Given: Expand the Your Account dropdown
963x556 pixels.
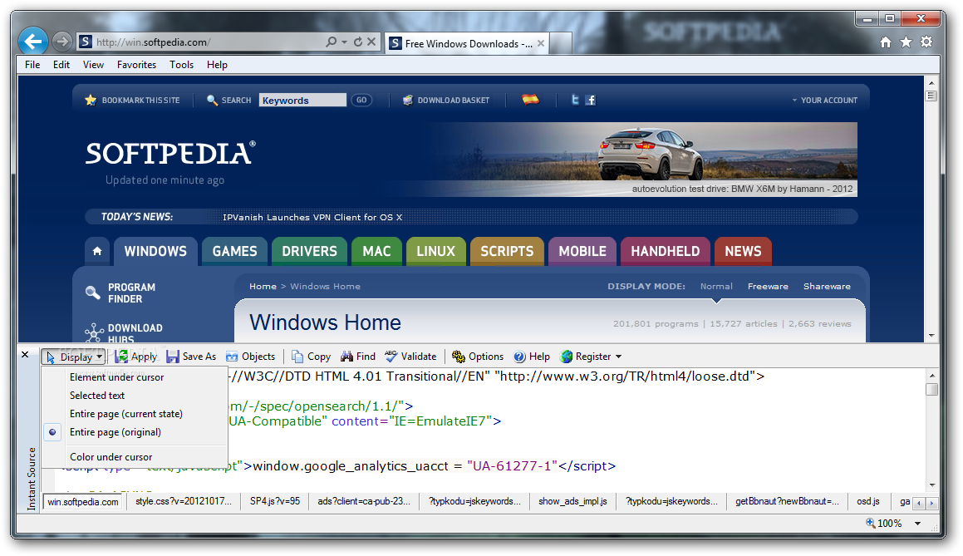Looking at the screenshot, I should pyautogui.click(x=824, y=100).
